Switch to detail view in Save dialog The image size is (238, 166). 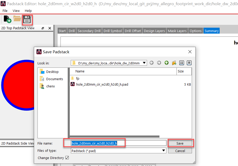189,63
